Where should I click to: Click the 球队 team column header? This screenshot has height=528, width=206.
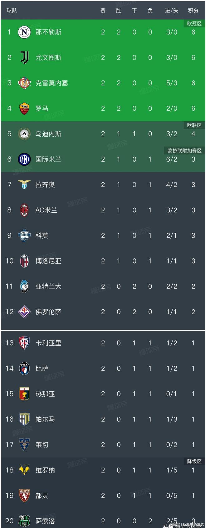[12, 11]
